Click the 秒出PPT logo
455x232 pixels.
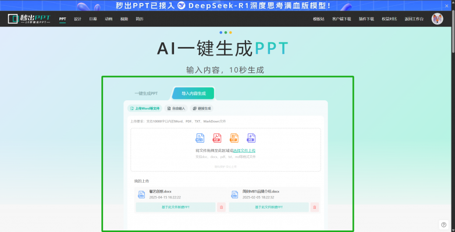(x=29, y=19)
